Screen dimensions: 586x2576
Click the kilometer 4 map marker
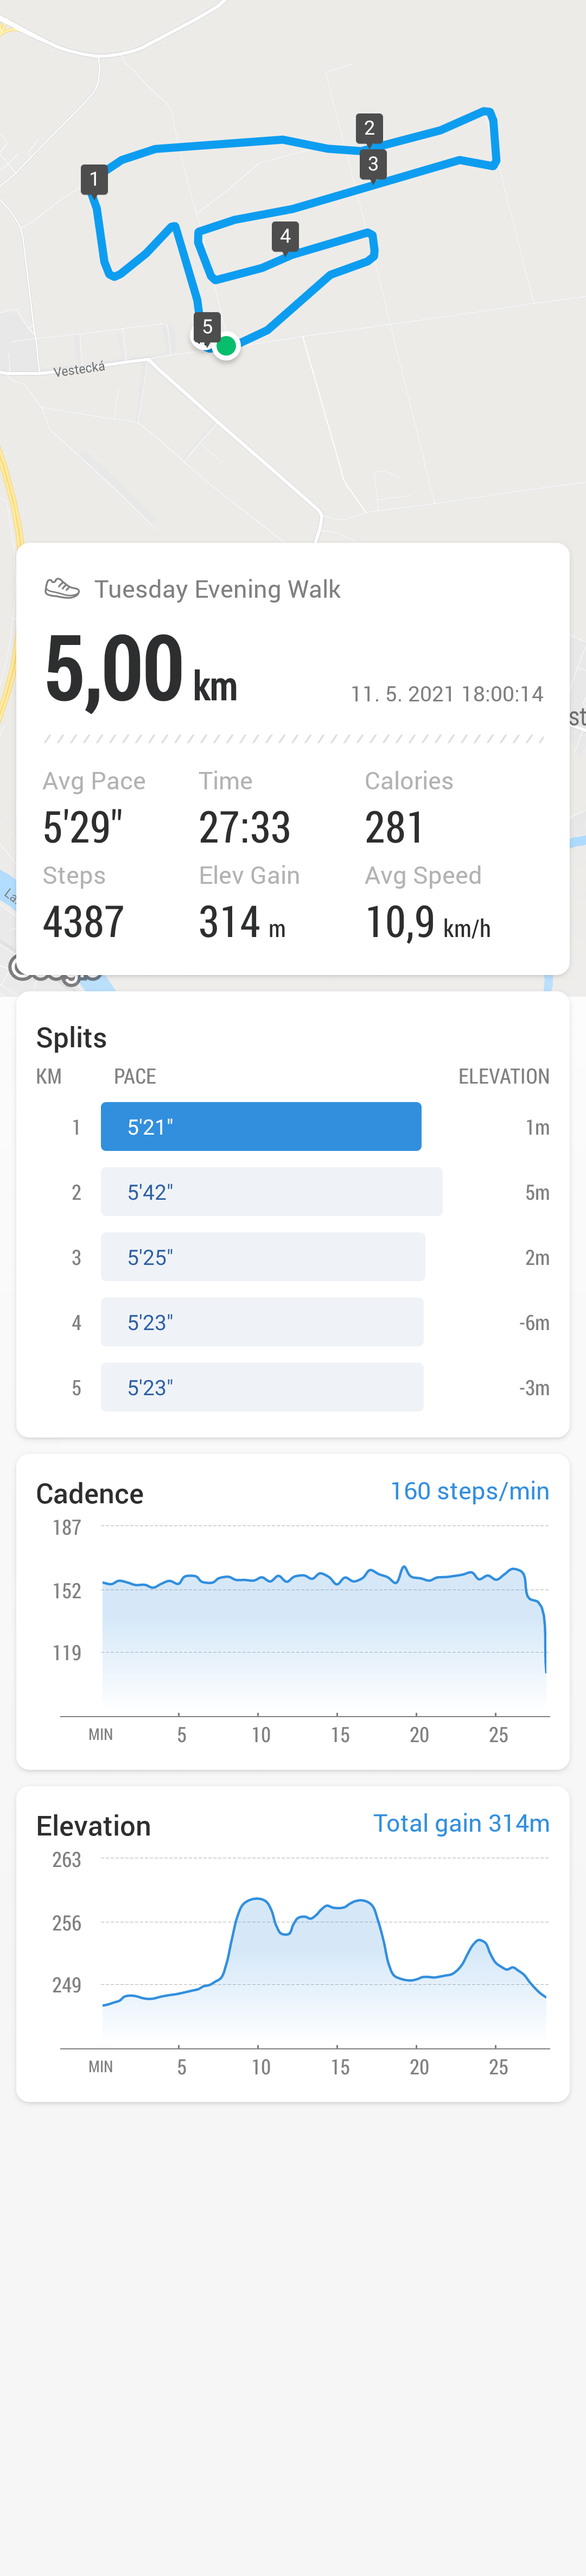285,237
